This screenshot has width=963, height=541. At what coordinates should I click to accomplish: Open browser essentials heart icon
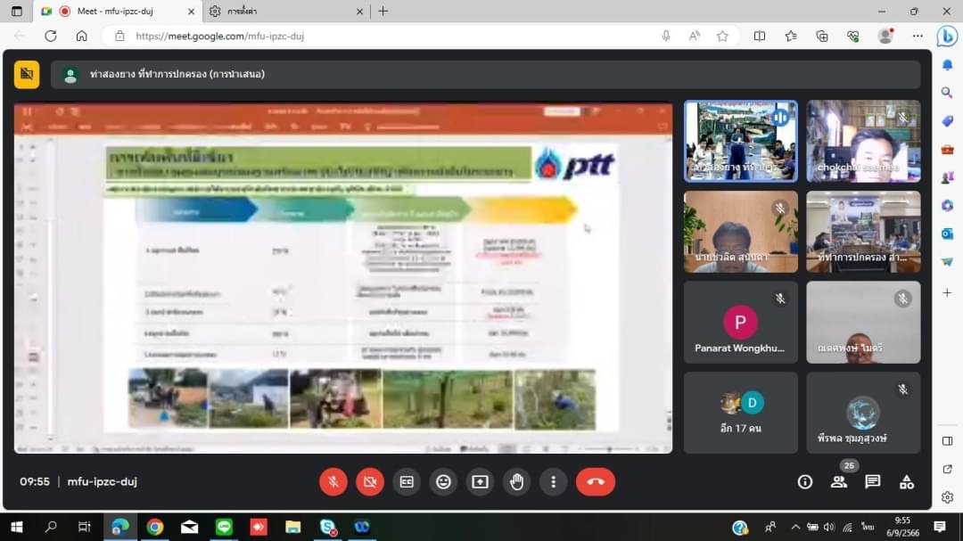(x=853, y=37)
